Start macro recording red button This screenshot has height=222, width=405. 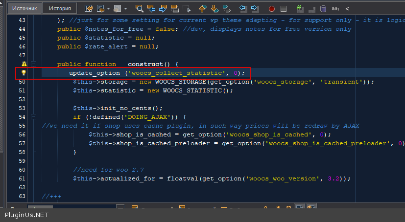click(272, 9)
